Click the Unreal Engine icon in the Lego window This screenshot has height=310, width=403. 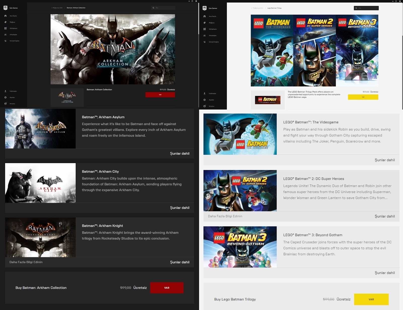(x=205, y=42)
